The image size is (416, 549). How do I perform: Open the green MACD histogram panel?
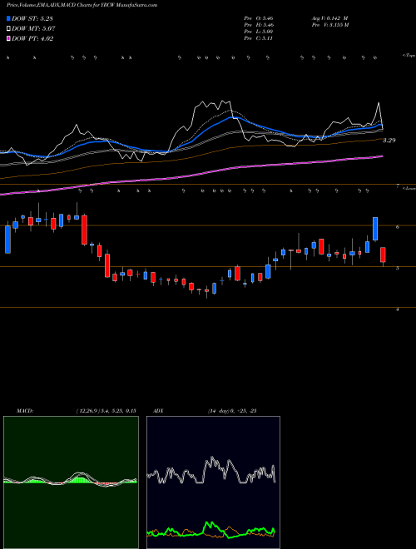click(x=71, y=482)
